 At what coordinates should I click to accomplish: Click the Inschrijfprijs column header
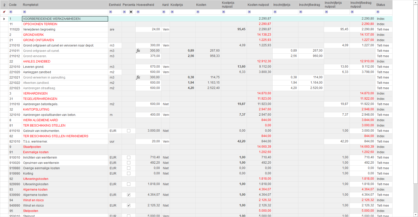285,5
